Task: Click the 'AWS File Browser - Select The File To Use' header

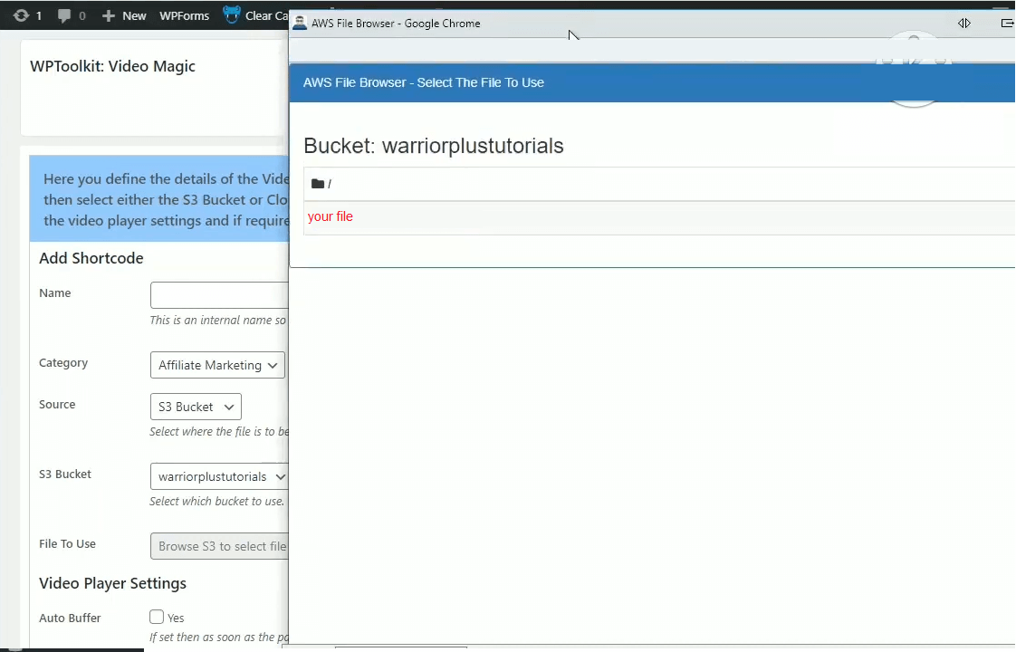Action: pyautogui.click(x=424, y=82)
